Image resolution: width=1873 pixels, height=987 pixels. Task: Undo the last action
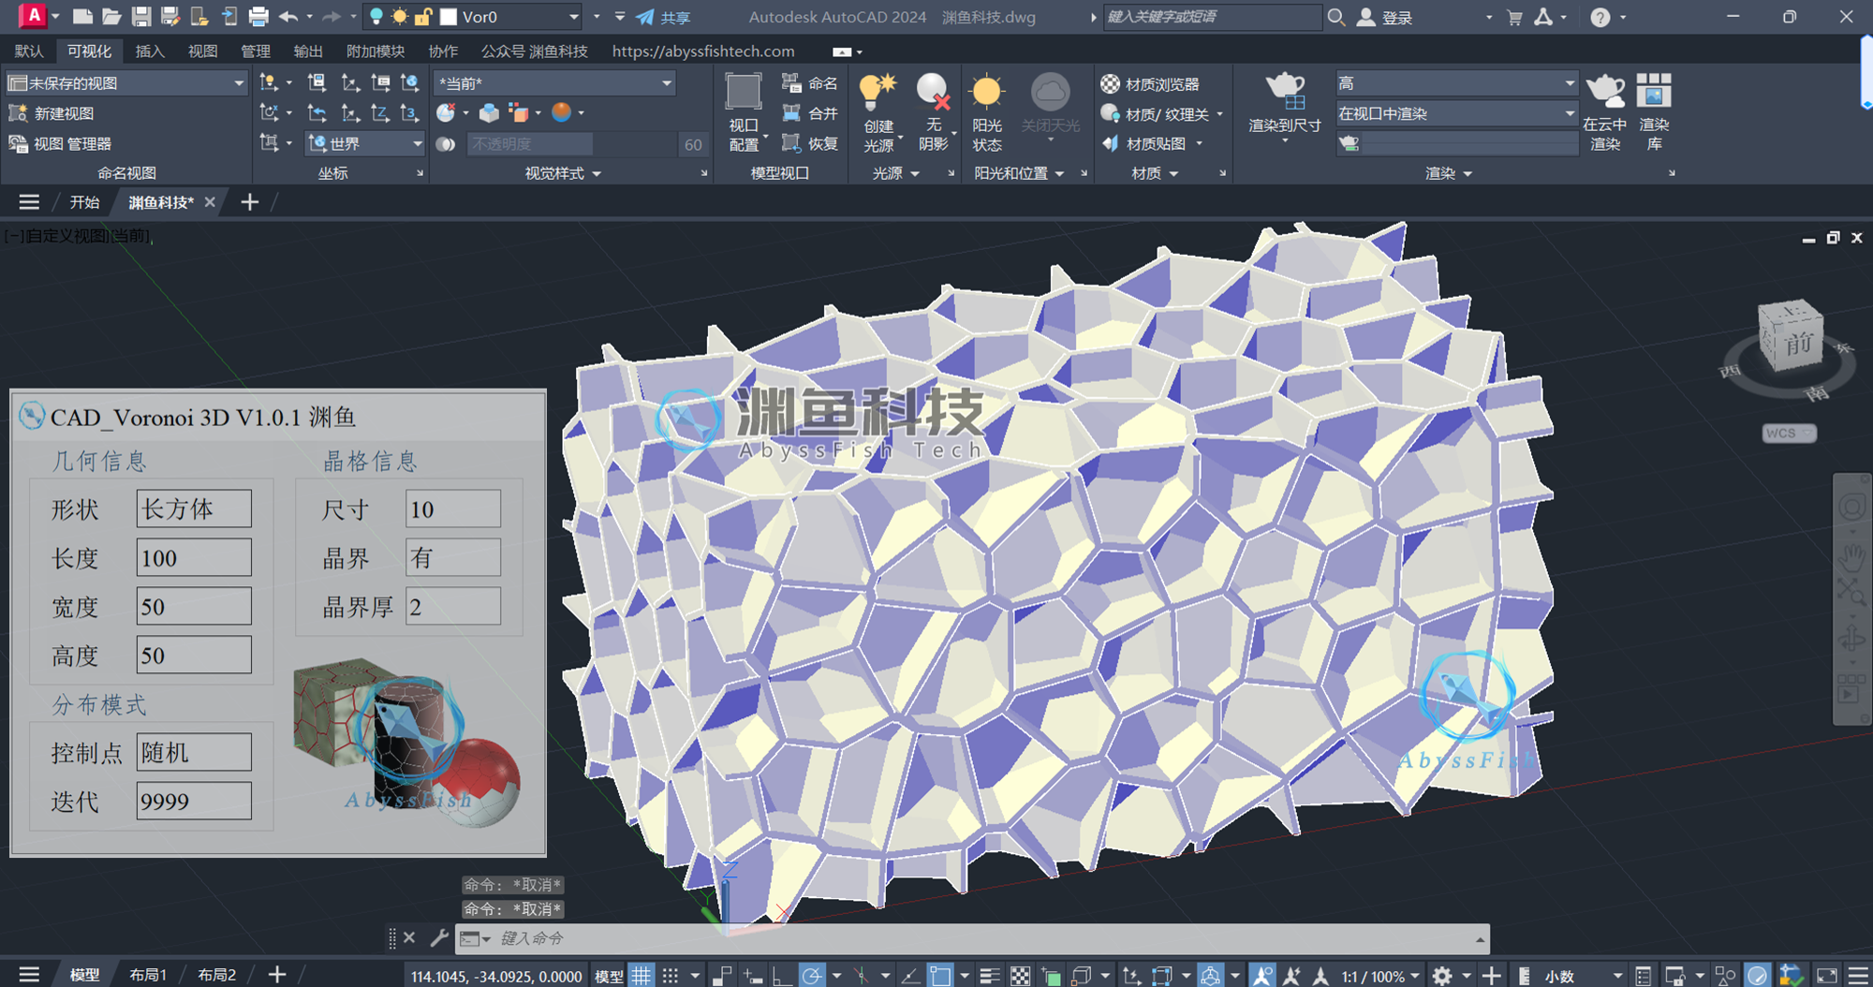(x=288, y=16)
